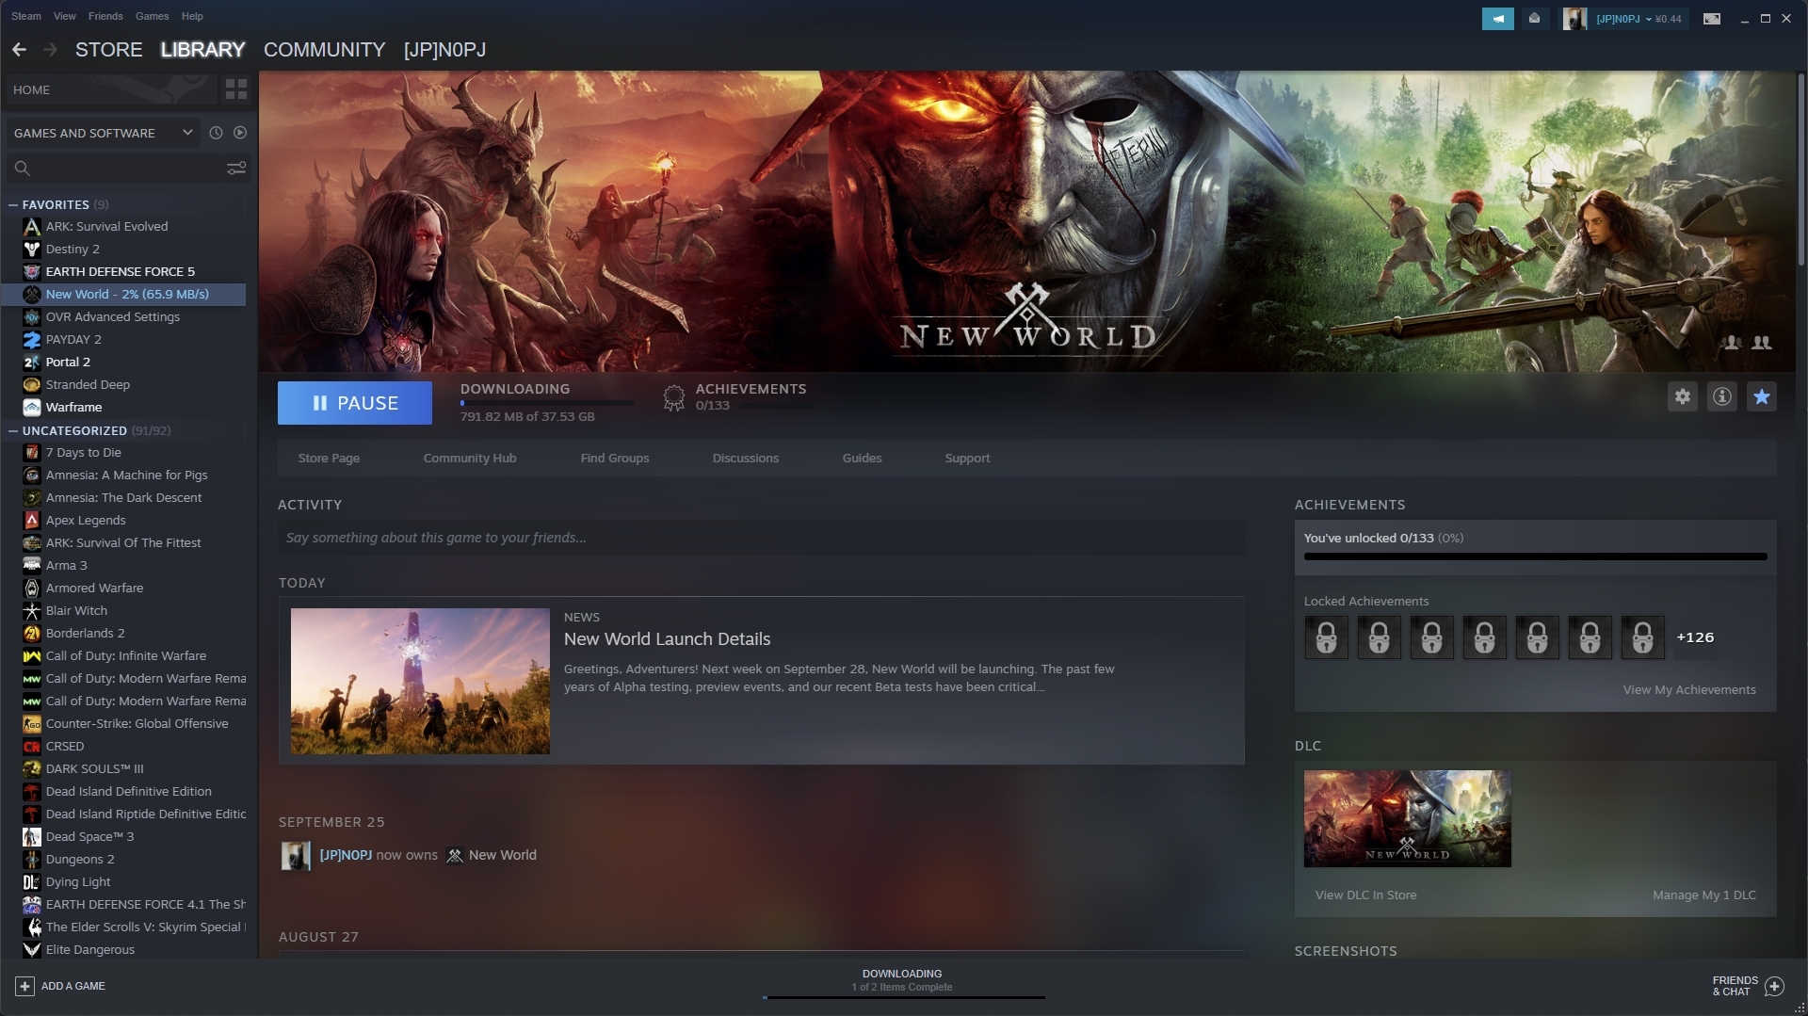Click the back navigation arrow

pyautogui.click(x=19, y=50)
